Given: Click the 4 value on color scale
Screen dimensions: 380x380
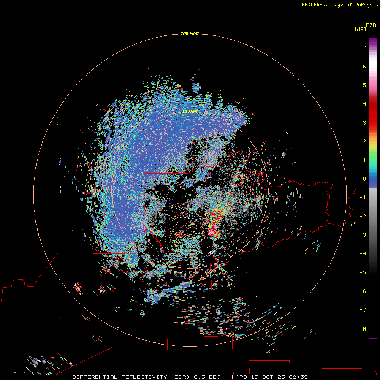Looking at the screenshot, I should (364, 104).
